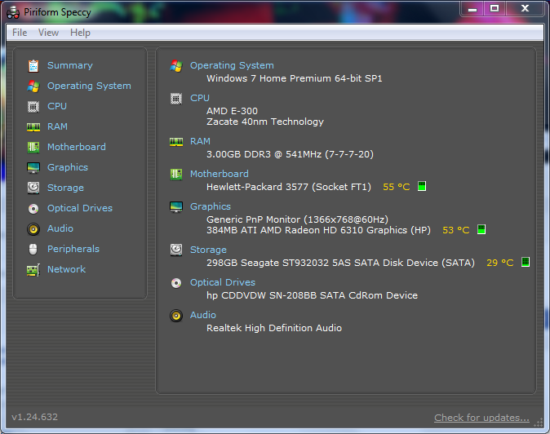
Task: Click the Graphics heading link in summary
Action: coord(211,207)
